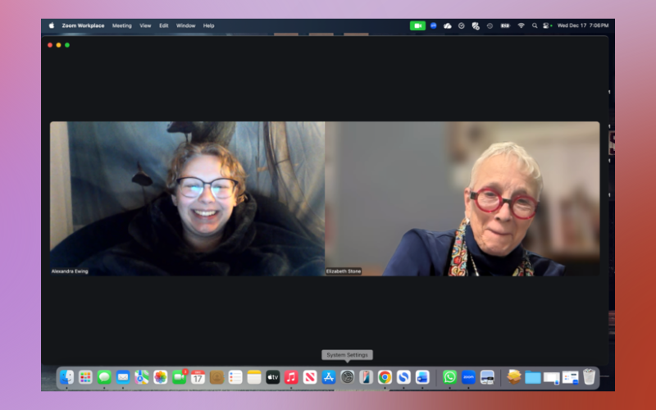Select Elizabeth Stone's video tile
This screenshot has width=656, height=410.
pyautogui.click(x=462, y=198)
